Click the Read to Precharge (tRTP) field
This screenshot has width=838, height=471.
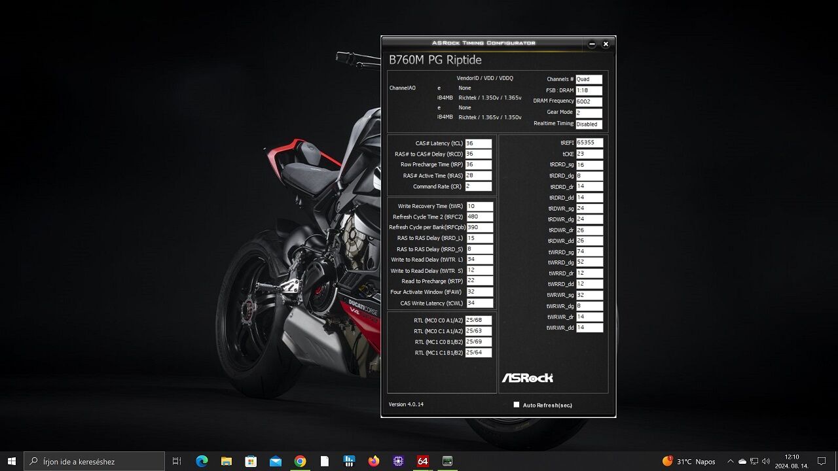480,281
